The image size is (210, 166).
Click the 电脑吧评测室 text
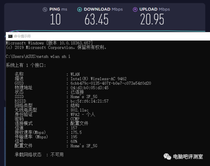coord(188,156)
